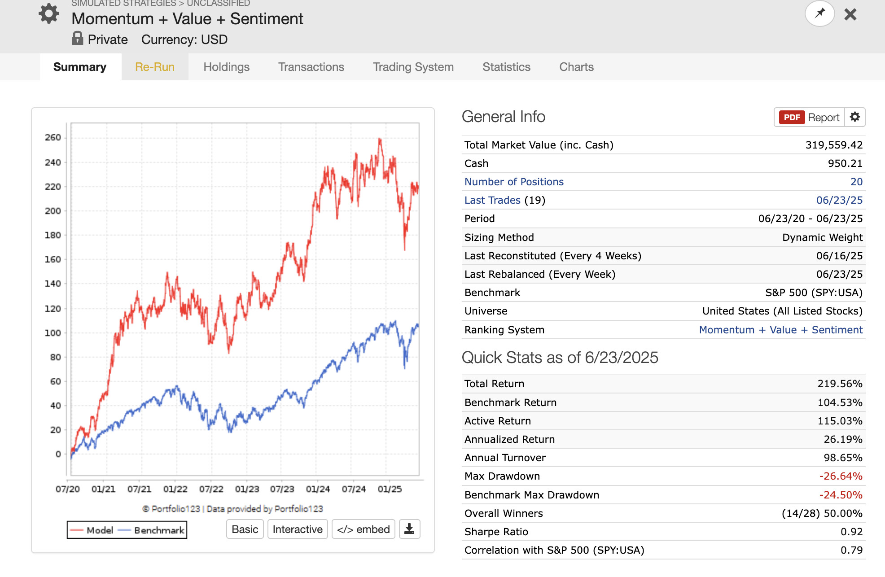Open the Re-Run tab
Viewport: 885px width, 577px height.
(155, 67)
